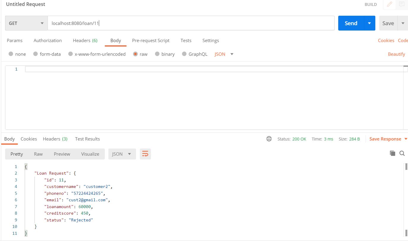Open the comments icon at top right
Screen dimensions: 408x241
tap(402, 4)
